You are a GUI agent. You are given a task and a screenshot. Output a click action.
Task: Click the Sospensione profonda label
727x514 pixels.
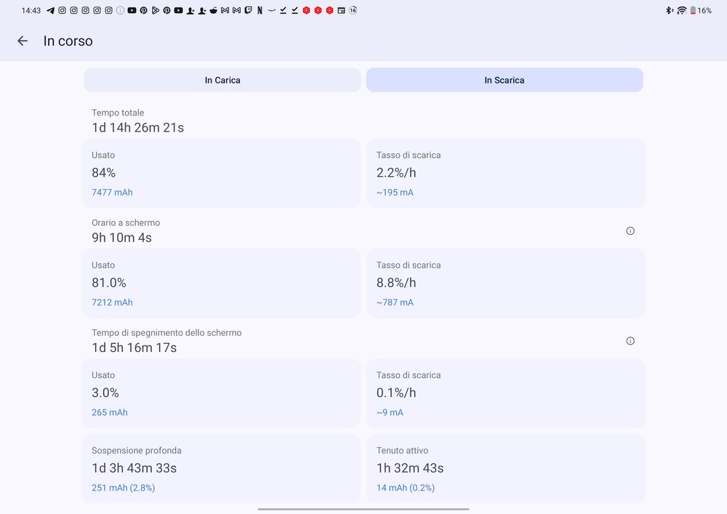coord(137,451)
